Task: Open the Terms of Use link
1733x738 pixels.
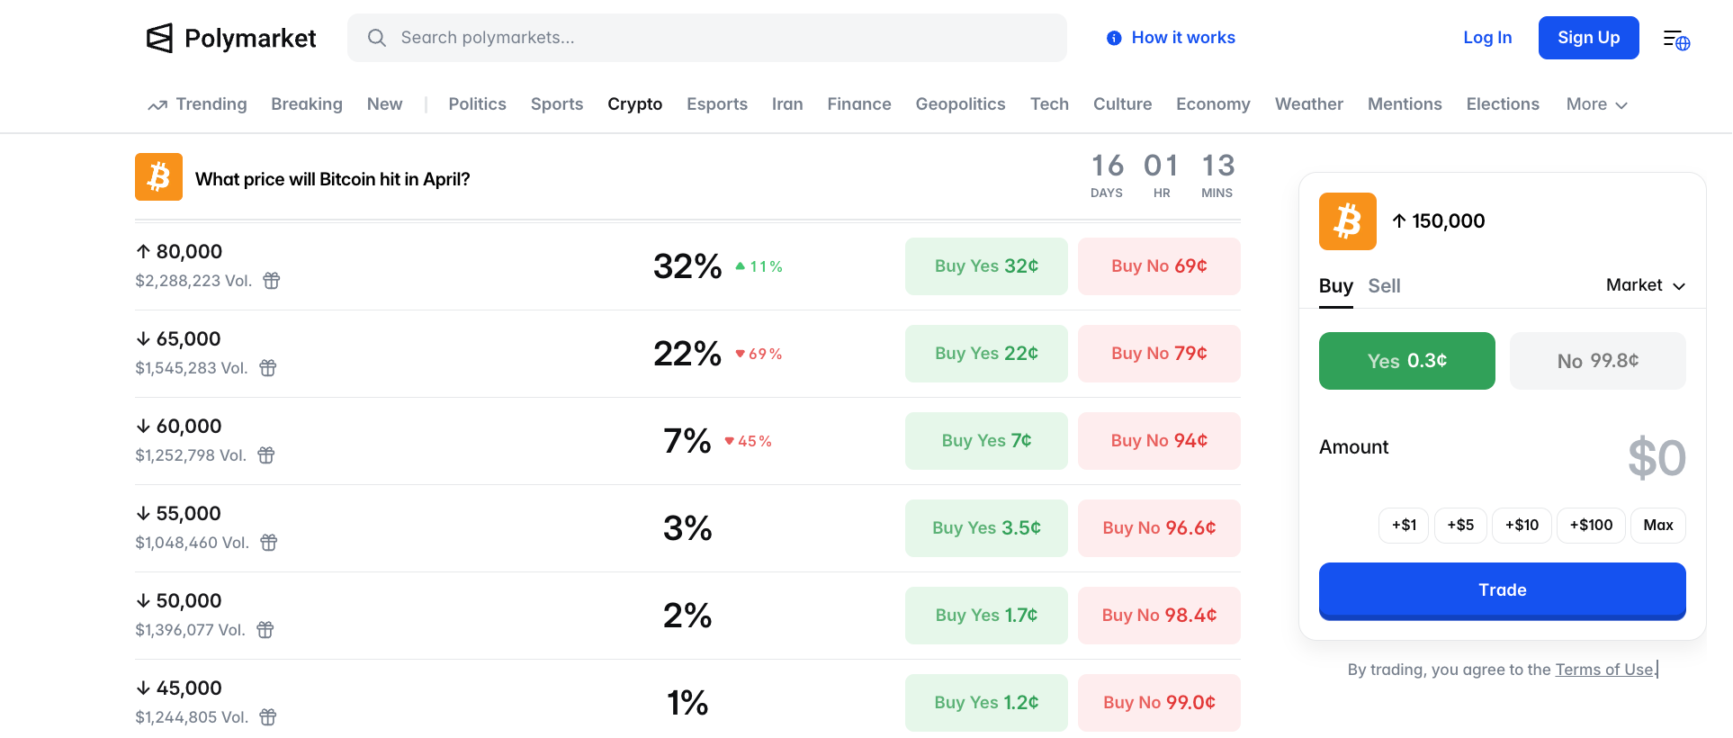Action: (x=1603, y=670)
